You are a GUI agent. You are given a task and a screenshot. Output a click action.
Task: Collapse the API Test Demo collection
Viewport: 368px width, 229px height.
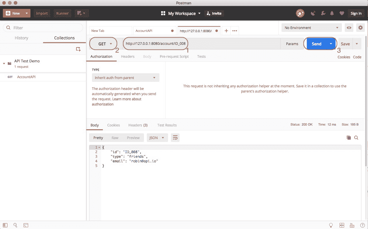click(4, 63)
